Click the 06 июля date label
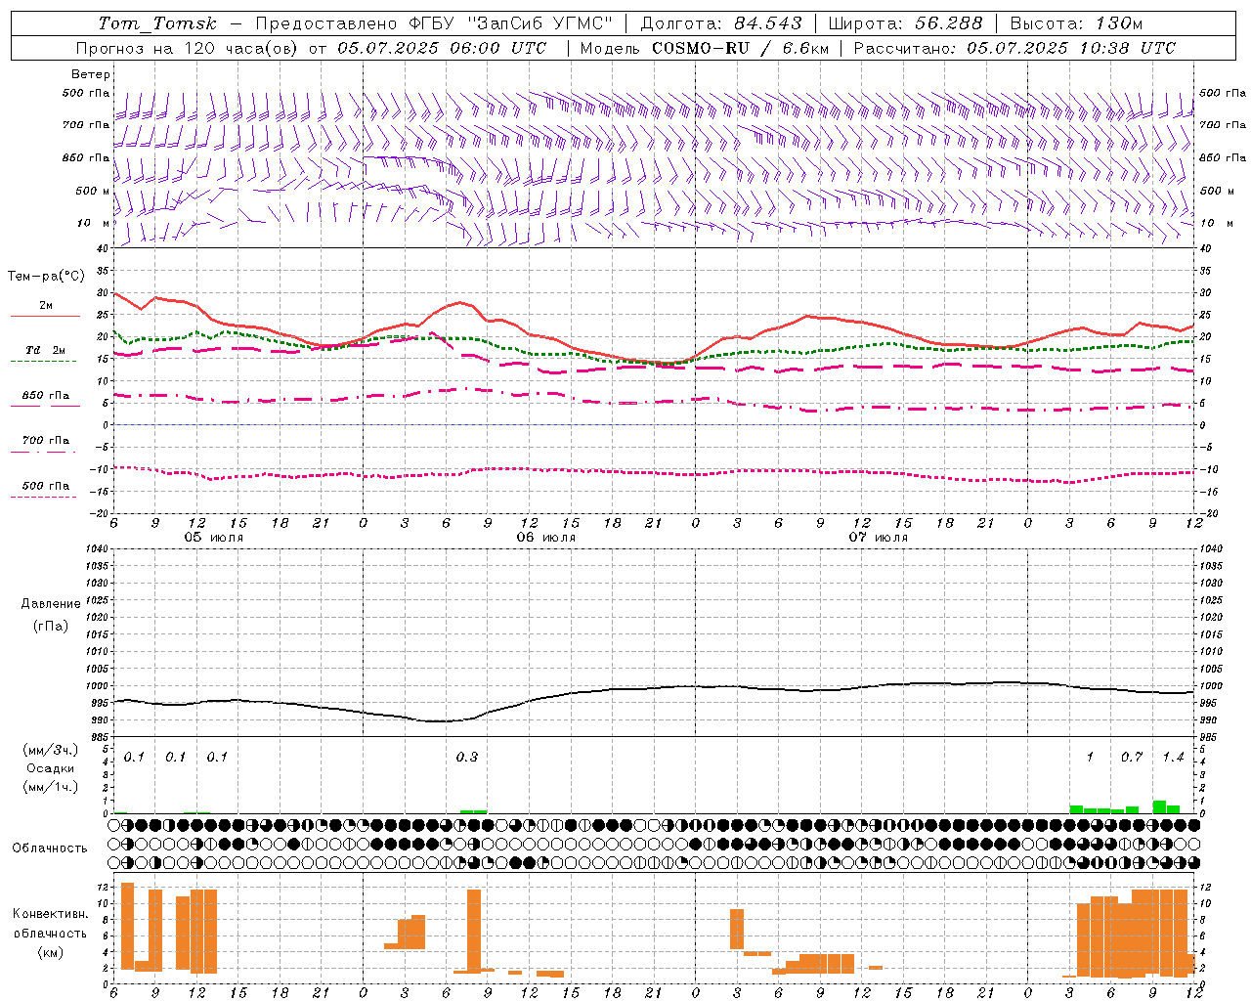Image resolution: width=1251 pixels, height=1001 pixels. click(546, 538)
